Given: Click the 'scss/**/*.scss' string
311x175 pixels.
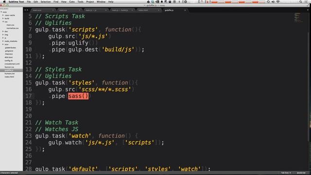Looking at the screenshot, I should [105, 89].
